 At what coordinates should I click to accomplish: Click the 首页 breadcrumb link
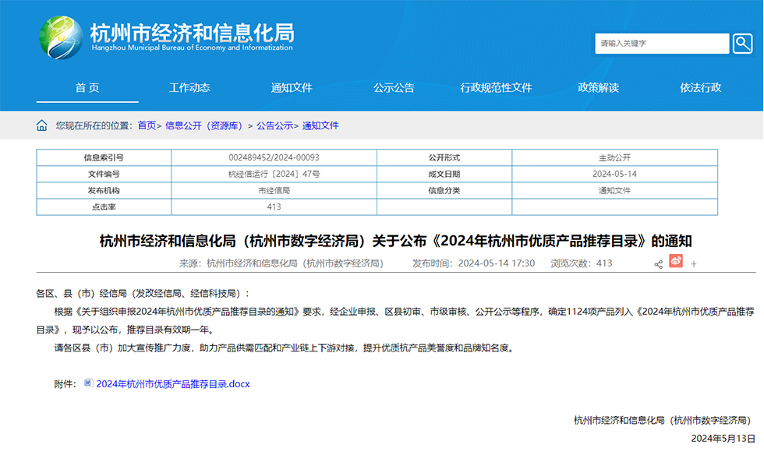pos(147,125)
